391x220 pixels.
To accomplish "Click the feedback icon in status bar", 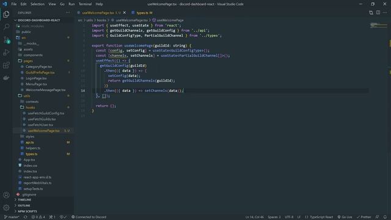I will tap(378, 217).
